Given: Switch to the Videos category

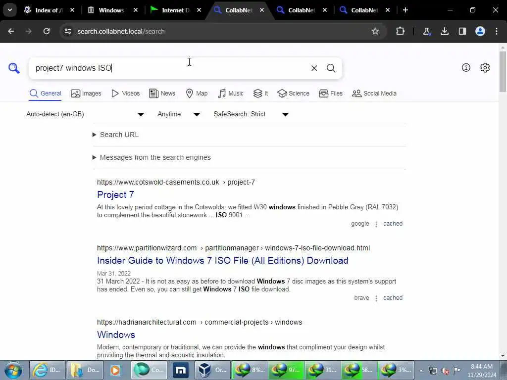Looking at the screenshot, I should point(125,94).
